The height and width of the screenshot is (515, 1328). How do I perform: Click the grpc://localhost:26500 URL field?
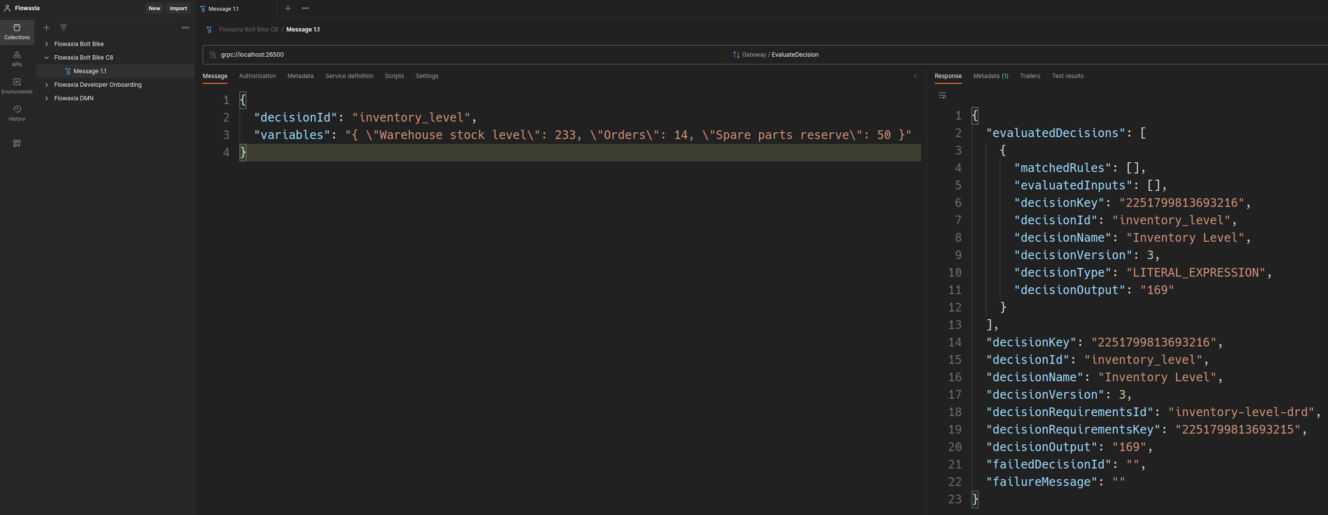pos(464,55)
